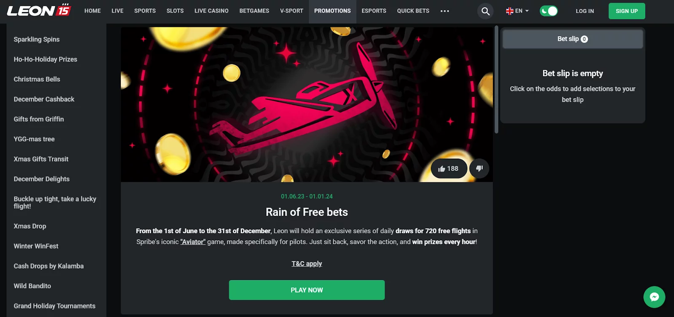Click the vertical page scrollbar
This screenshot has width=674, height=317.
click(497, 79)
